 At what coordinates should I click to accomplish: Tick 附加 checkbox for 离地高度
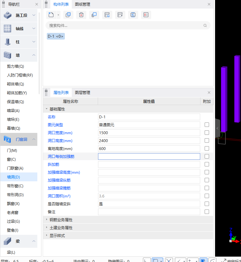pos(207,148)
